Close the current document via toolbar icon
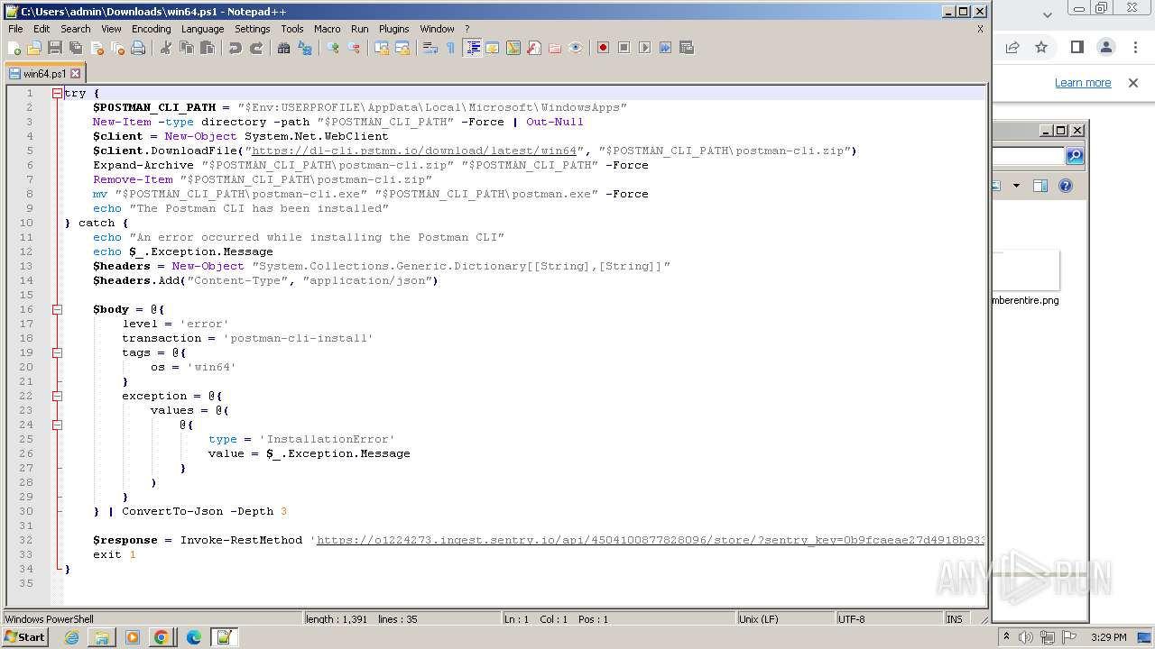The width and height of the screenshot is (1155, 649). [97, 48]
